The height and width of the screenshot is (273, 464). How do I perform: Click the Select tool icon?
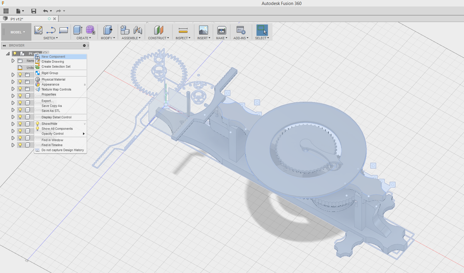click(x=262, y=30)
